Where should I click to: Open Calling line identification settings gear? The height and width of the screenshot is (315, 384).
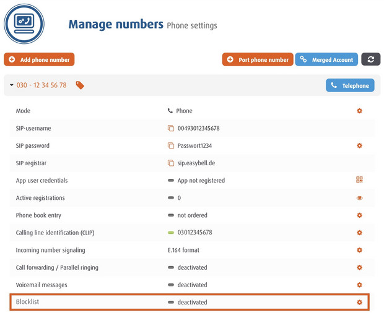point(359,233)
